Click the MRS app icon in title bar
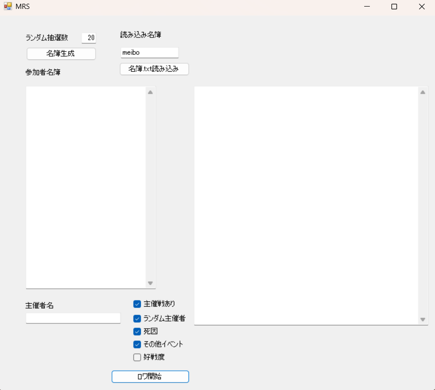Screen dimensions: 435x390 click(8, 7)
